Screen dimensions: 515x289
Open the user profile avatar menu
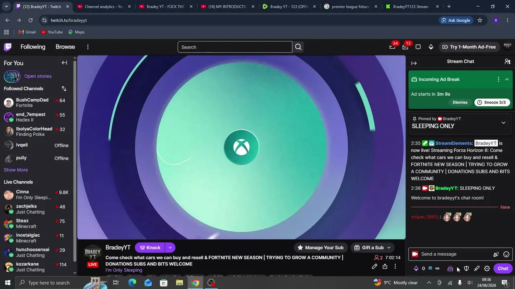(x=507, y=47)
